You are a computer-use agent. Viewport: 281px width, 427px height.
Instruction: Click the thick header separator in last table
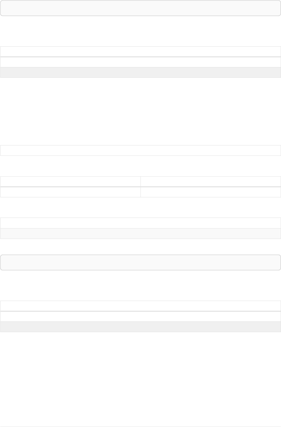(140, 311)
